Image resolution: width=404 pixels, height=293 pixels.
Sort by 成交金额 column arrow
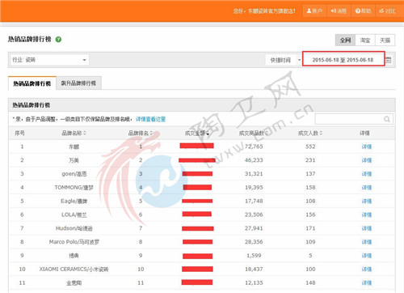208,134
